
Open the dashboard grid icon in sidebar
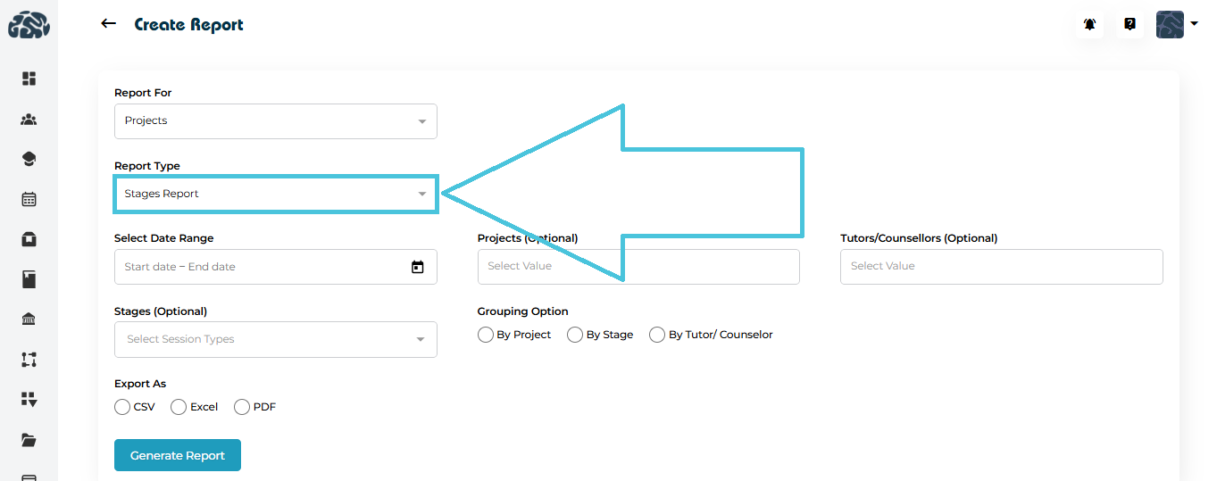pyautogui.click(x=29, y=79)
